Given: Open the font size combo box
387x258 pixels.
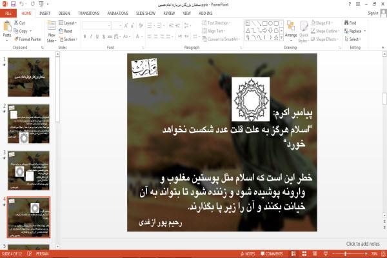Looking at the screenshot, I should pos(117,25).
